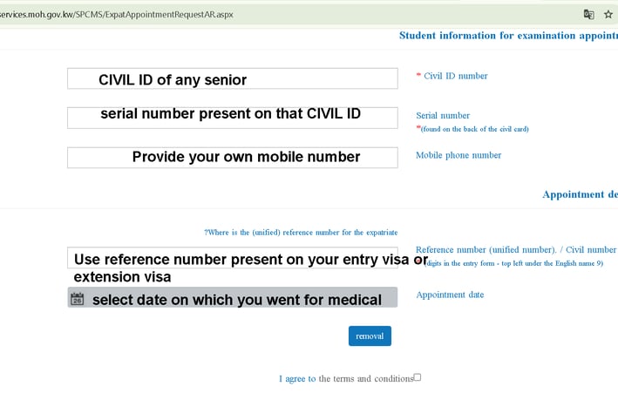Focus the Mobile phone number input field
This screenshot has width=618, height=393.
point(233,158)
